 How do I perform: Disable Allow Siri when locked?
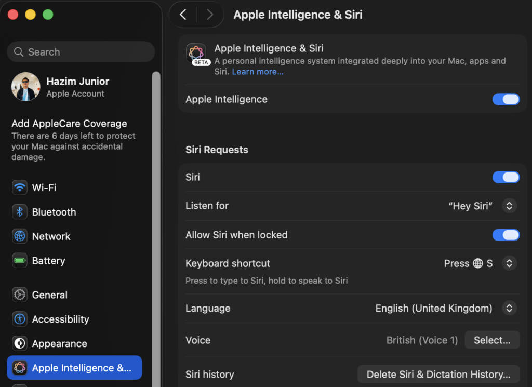pos(506,235)
